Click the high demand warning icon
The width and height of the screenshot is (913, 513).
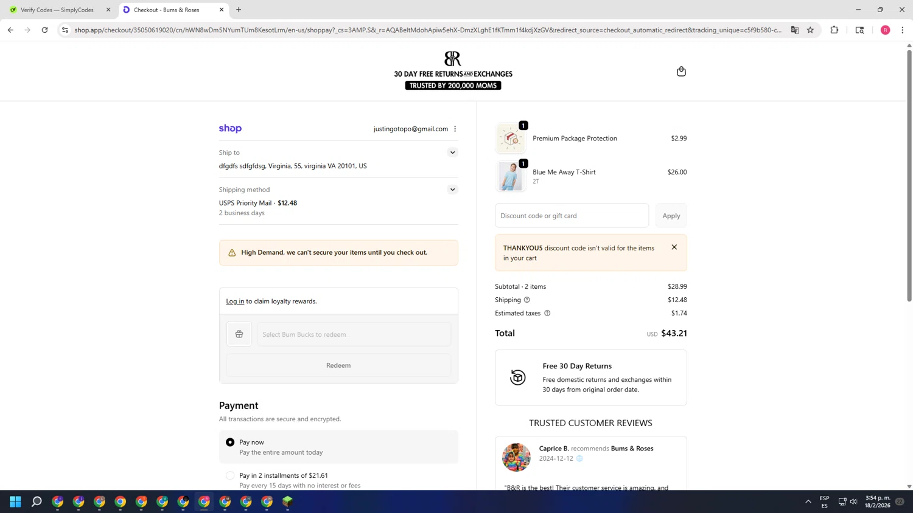click(232, 253)
